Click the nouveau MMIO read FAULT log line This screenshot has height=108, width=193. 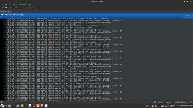(x=58, y=19)
